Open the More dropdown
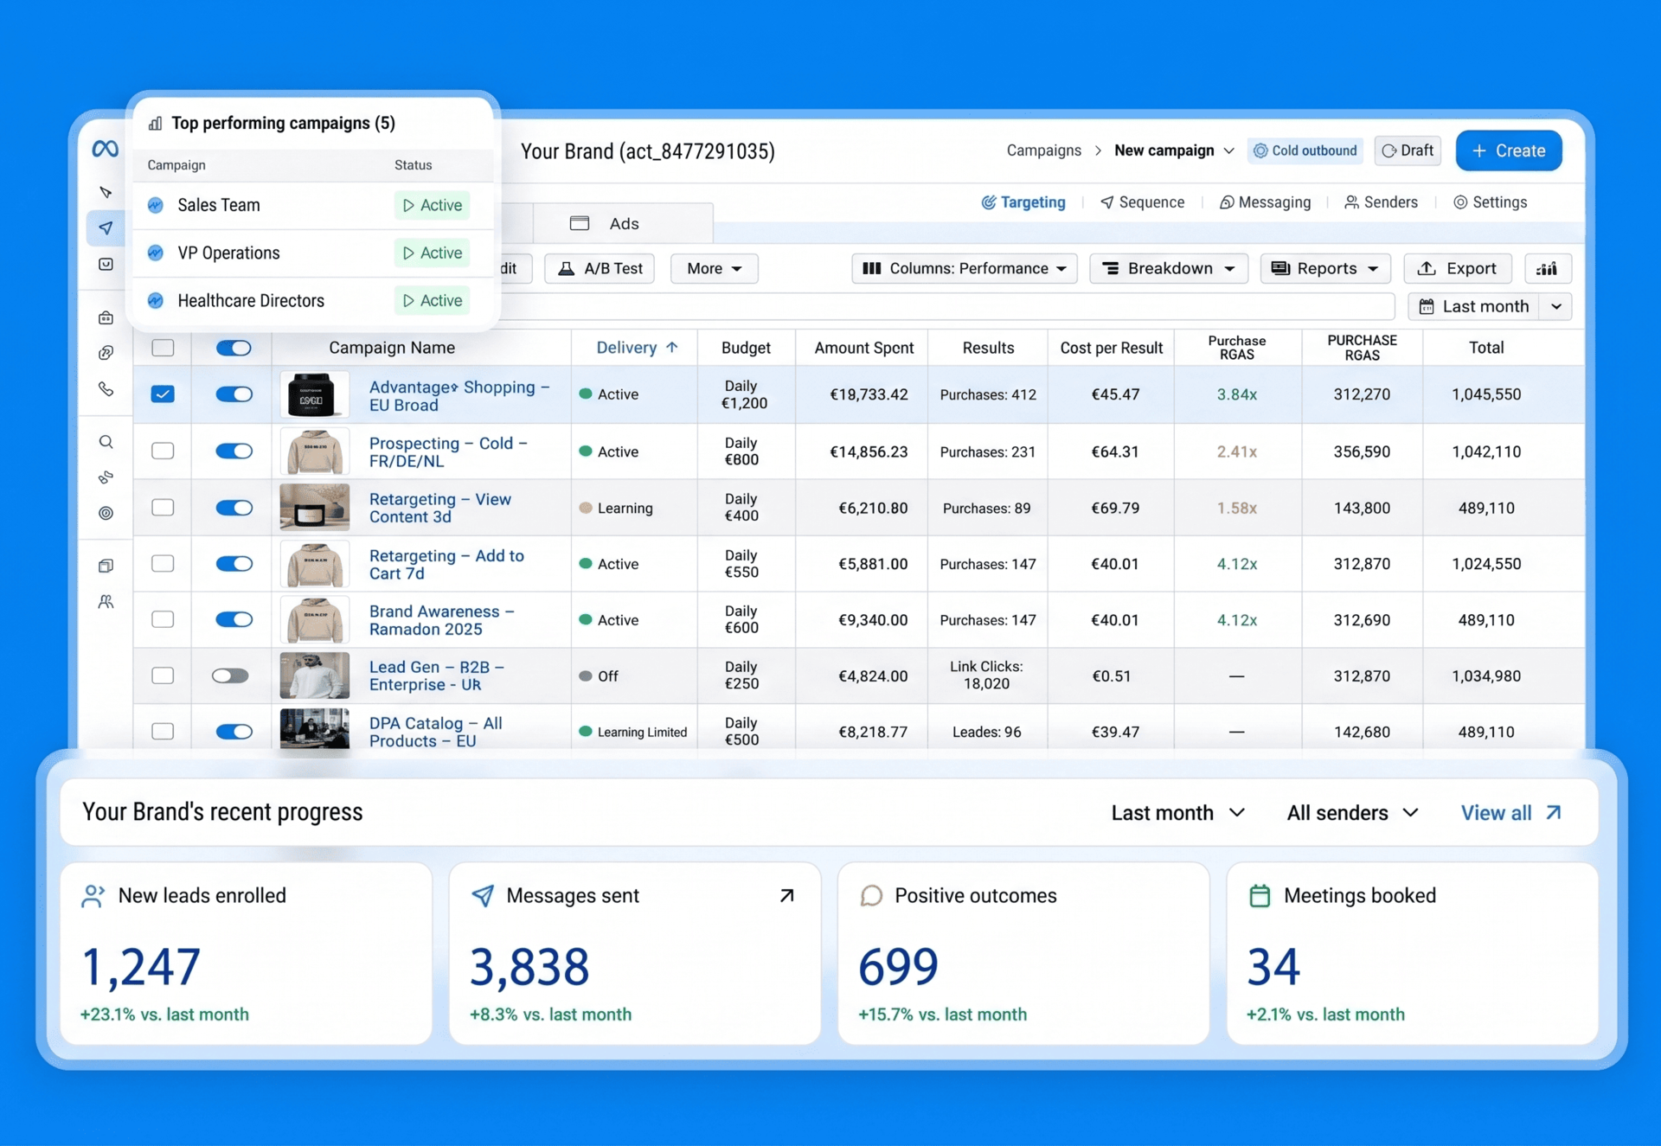This screenshot has height=1146, width=1661. [x=714, y=268]
